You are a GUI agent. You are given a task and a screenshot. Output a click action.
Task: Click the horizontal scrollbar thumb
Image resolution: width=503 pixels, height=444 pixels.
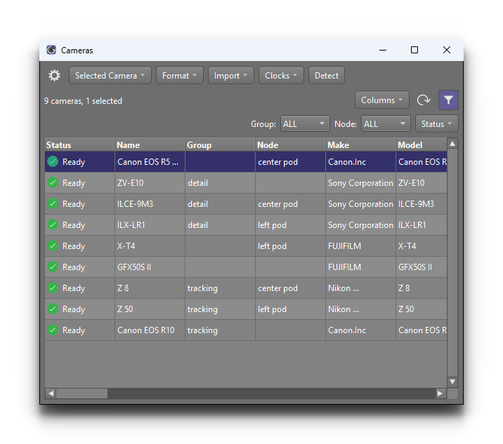click(x=81, y=393)
